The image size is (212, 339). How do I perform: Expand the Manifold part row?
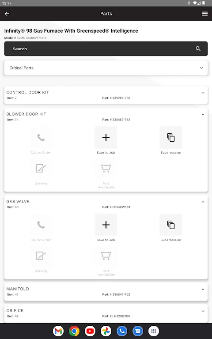106,291
